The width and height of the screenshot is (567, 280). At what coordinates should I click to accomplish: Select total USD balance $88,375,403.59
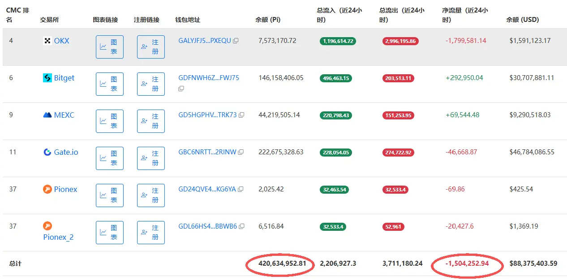pos(533,263)
